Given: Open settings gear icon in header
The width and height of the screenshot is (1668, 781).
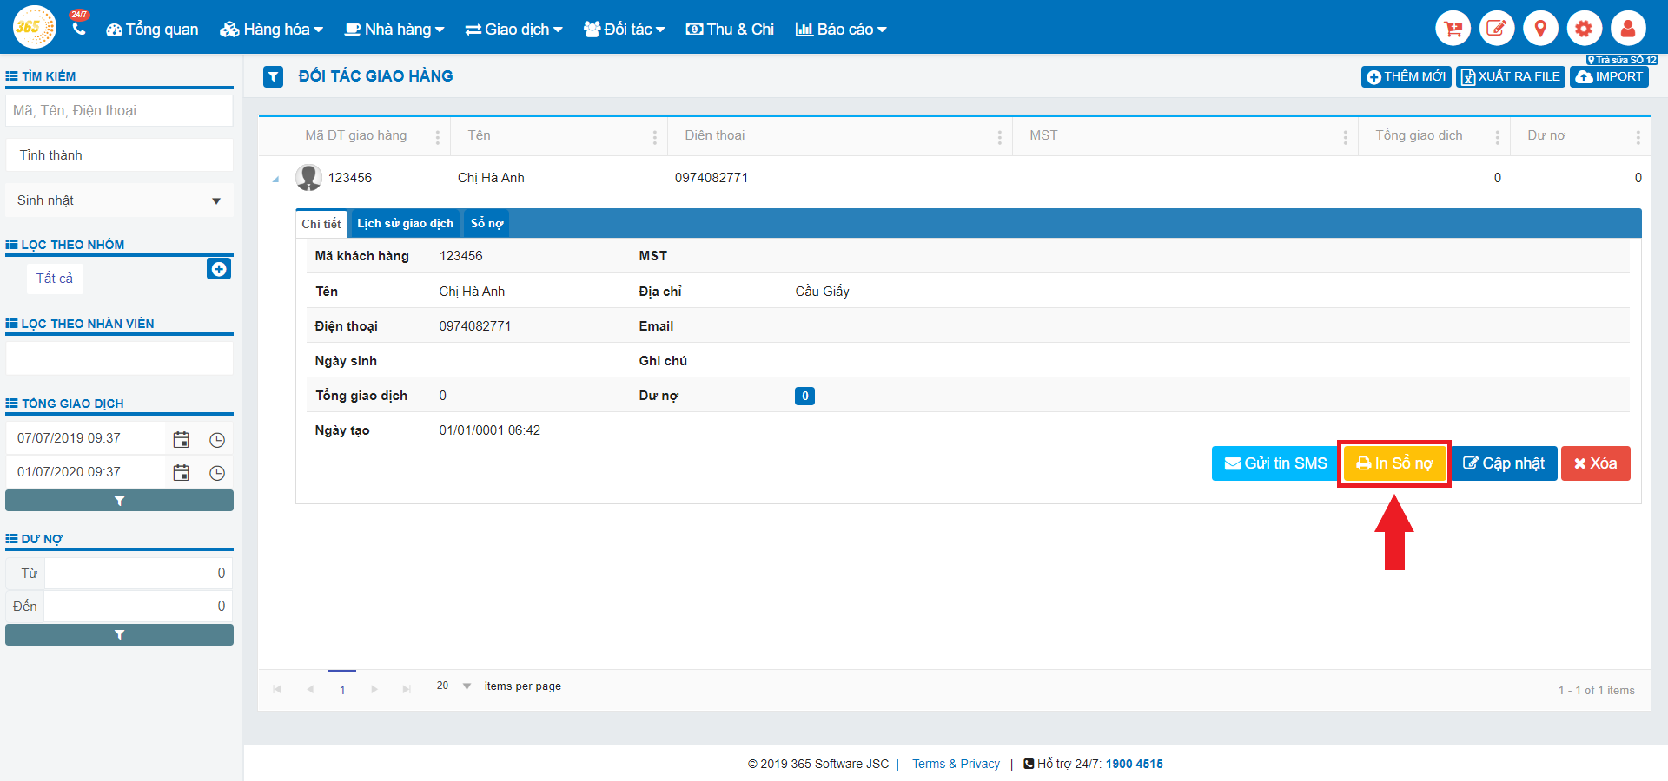Looking at the screenshot, I should tap(1584, 29).
